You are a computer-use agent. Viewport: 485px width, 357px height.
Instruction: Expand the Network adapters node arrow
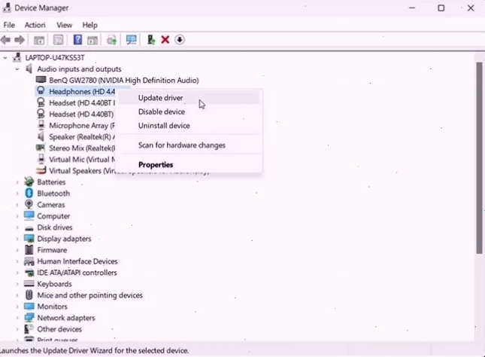(x=17, y=318)
